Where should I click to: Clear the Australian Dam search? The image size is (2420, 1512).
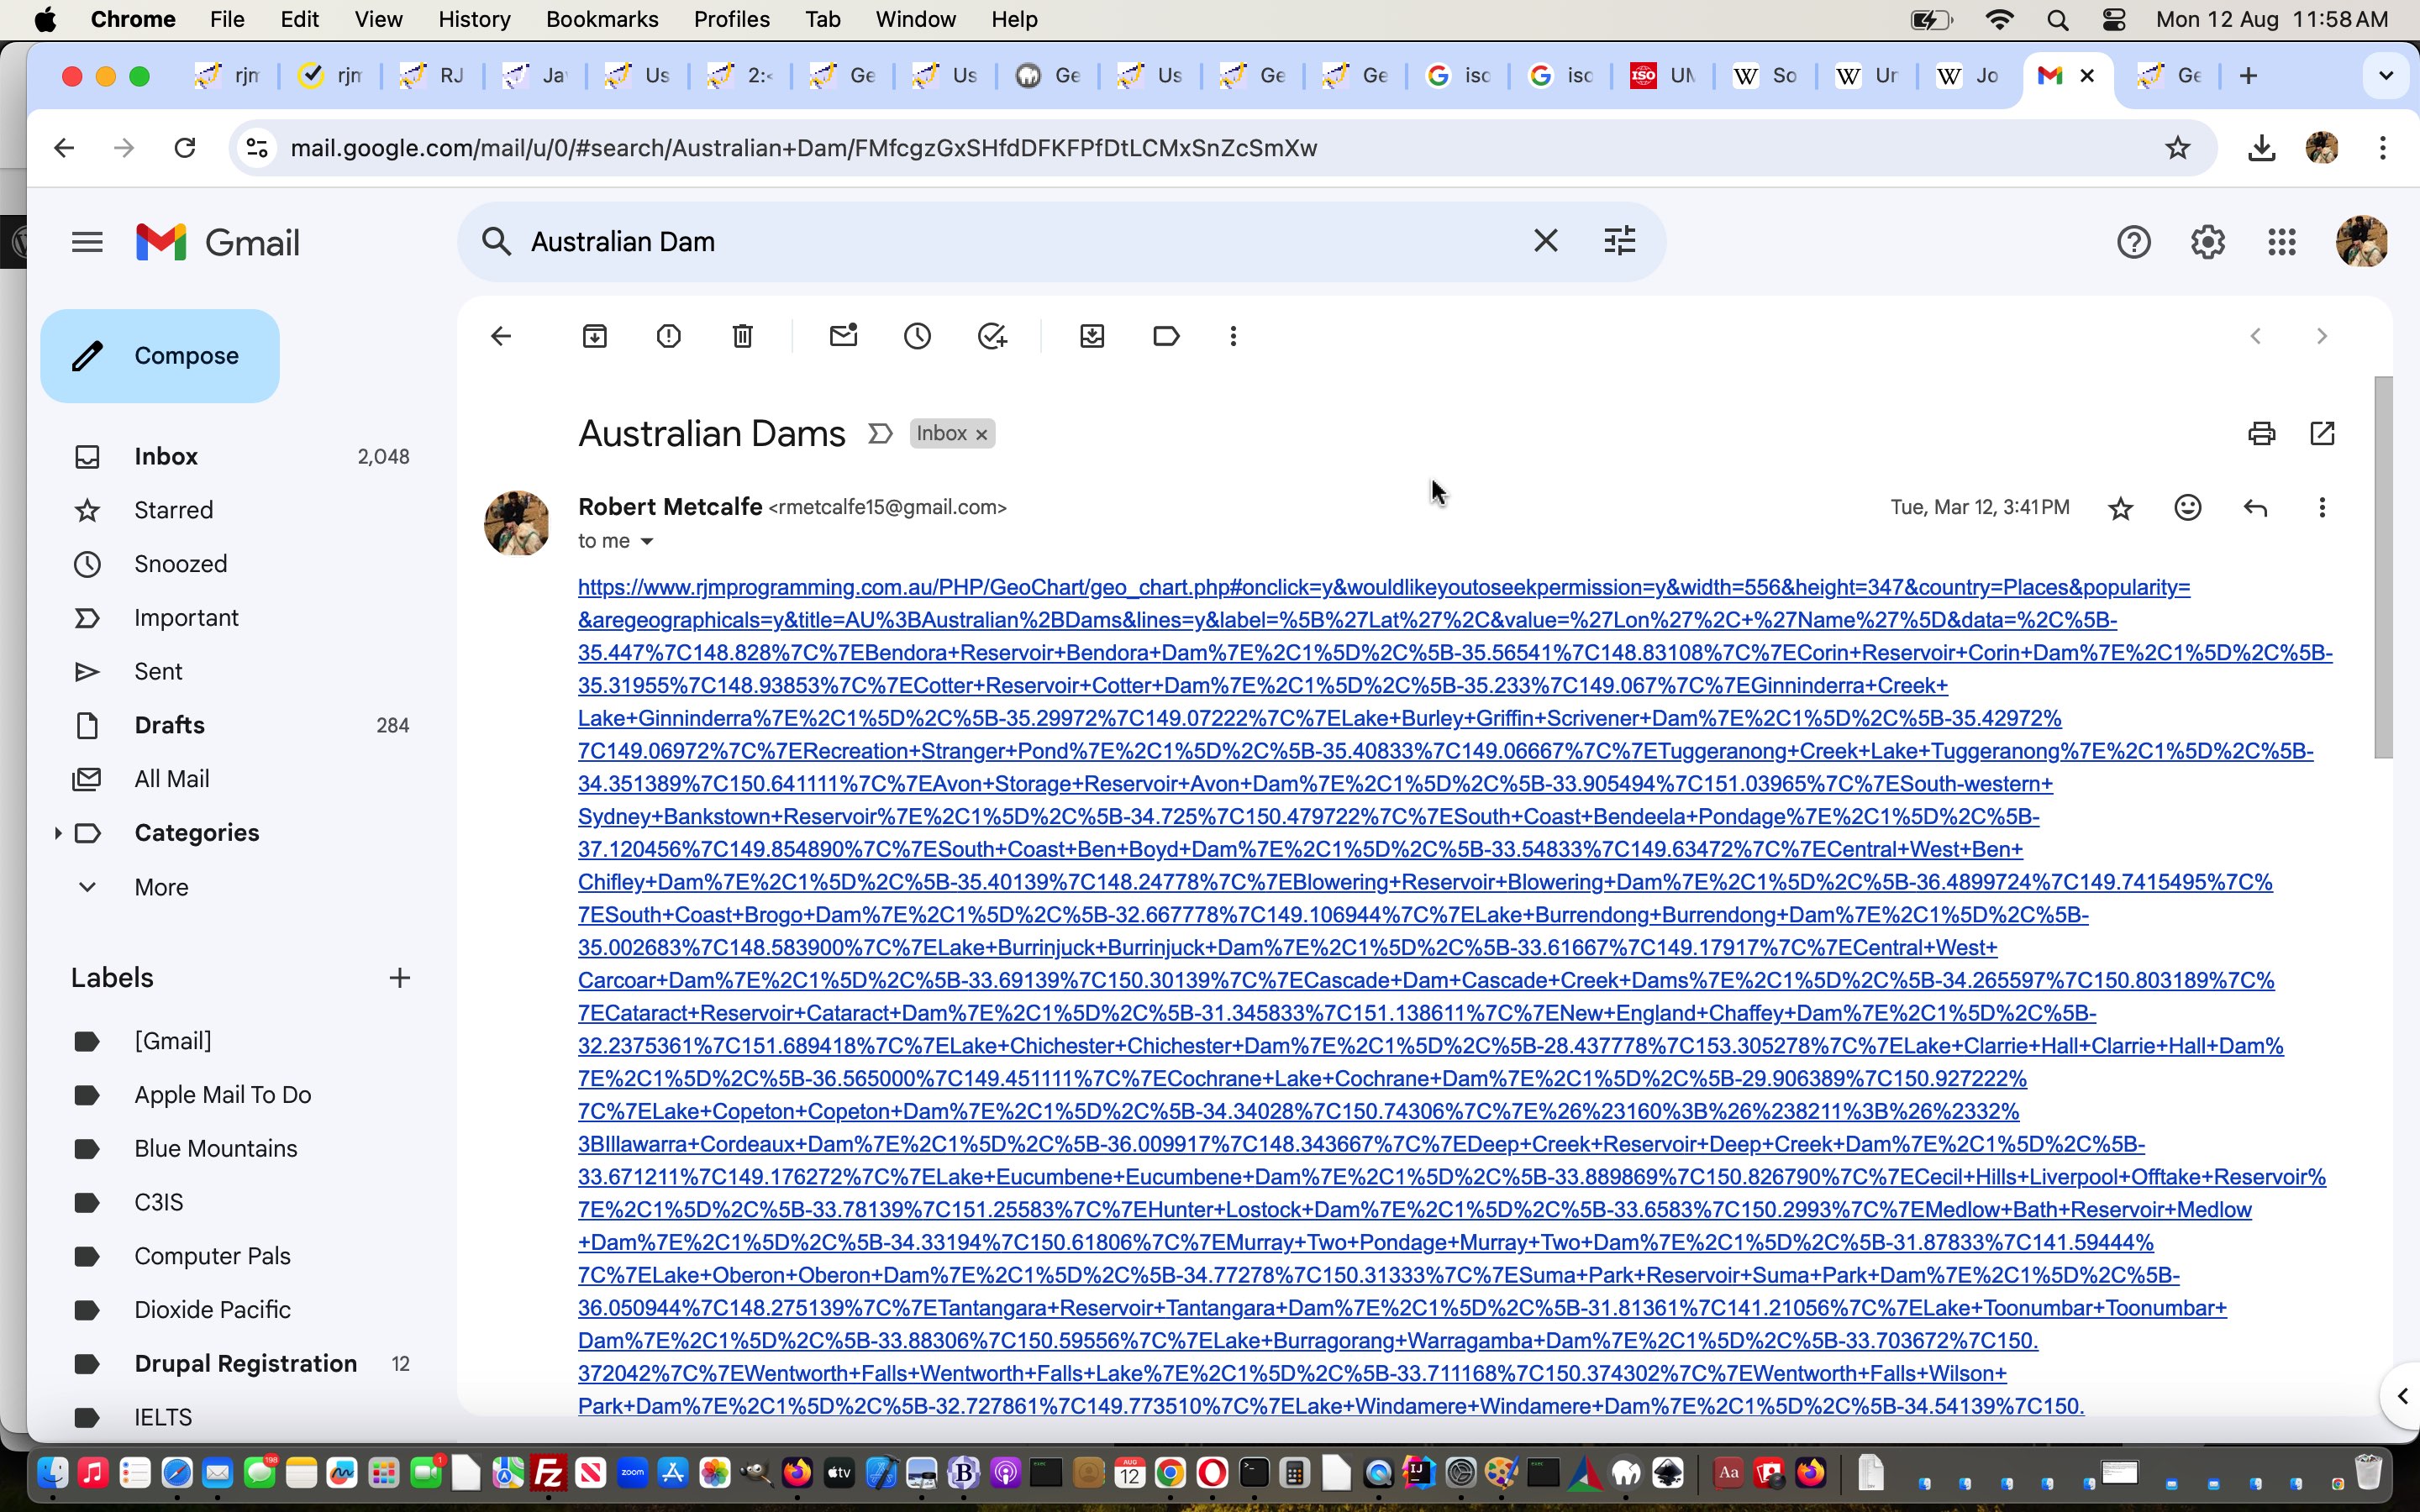1546,241
